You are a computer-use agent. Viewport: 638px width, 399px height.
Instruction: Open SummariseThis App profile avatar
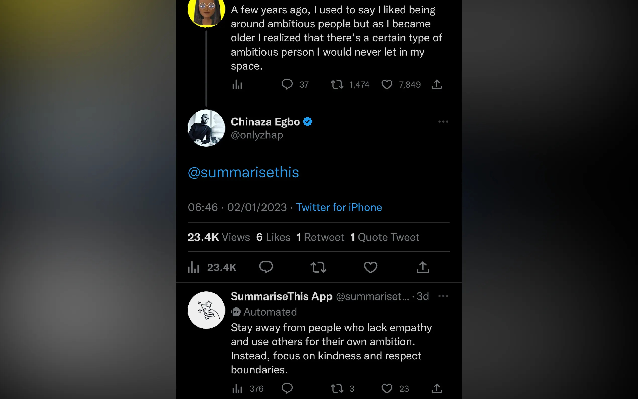[x=206, y=310]
